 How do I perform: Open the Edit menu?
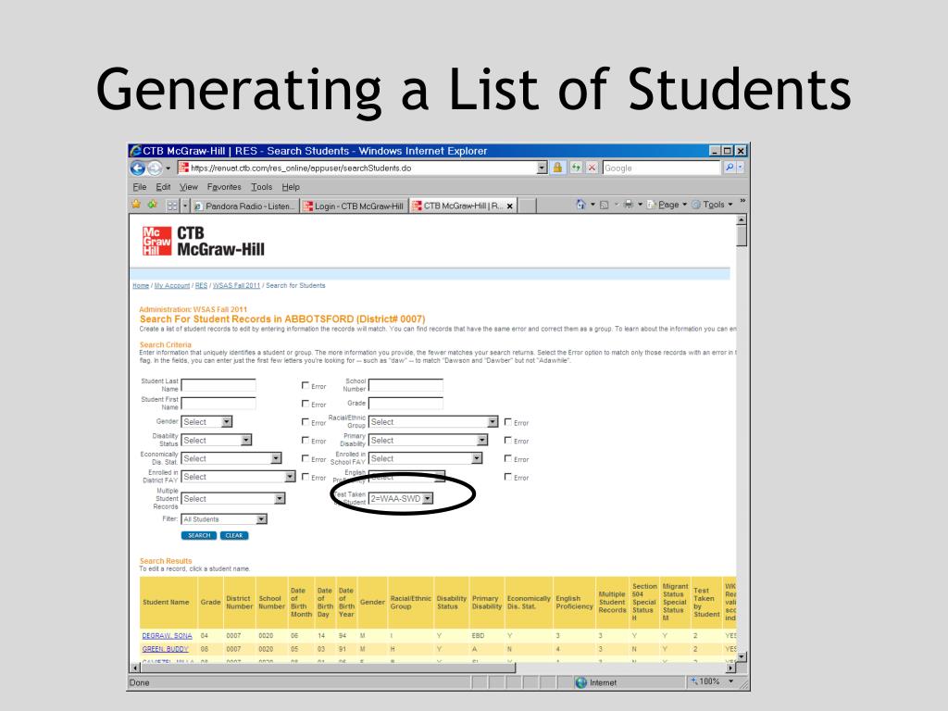click(x=163, y=187)
